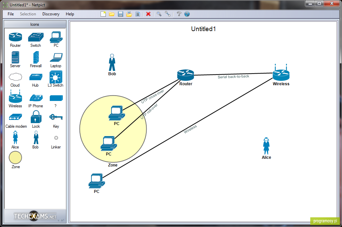Screen dimensions: 342x227
Task: Open the Help menu
Action: tap(70, 14)
